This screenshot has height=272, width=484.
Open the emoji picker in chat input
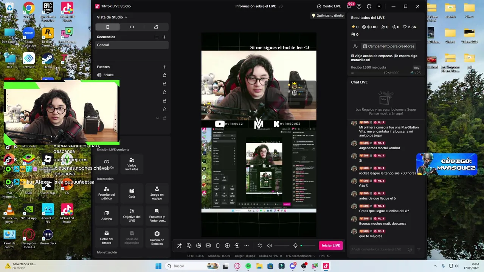coord(410,249)
